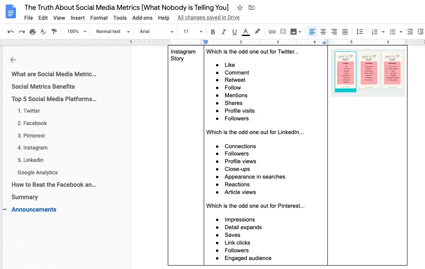Image resolution: width=425 pixels, height=269 pixels.
Task: Star this document
Action: [x=240, y=8]
